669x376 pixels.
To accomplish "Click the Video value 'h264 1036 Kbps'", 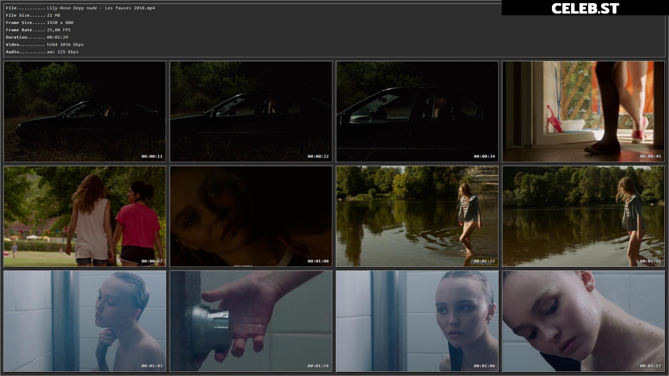I will [66, 45].
